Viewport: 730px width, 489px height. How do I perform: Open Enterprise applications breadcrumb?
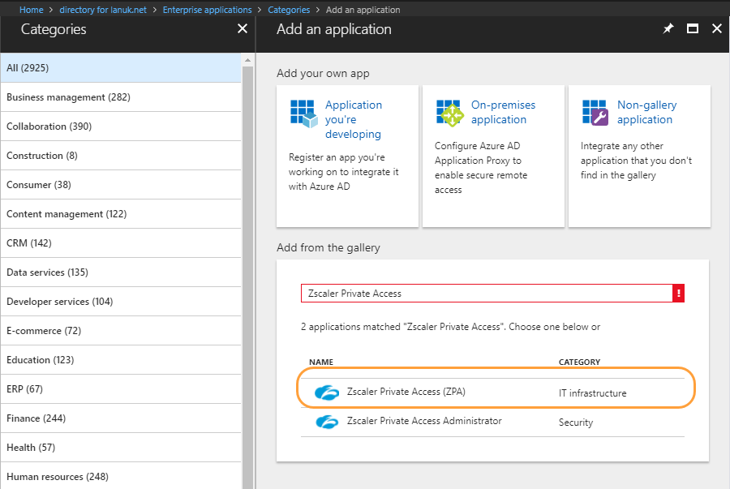pyautogui.click(x=207, y=10)
